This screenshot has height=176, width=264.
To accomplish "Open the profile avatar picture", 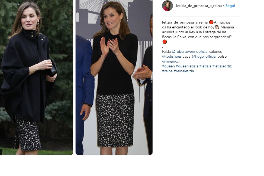I will tap(167, 6).
